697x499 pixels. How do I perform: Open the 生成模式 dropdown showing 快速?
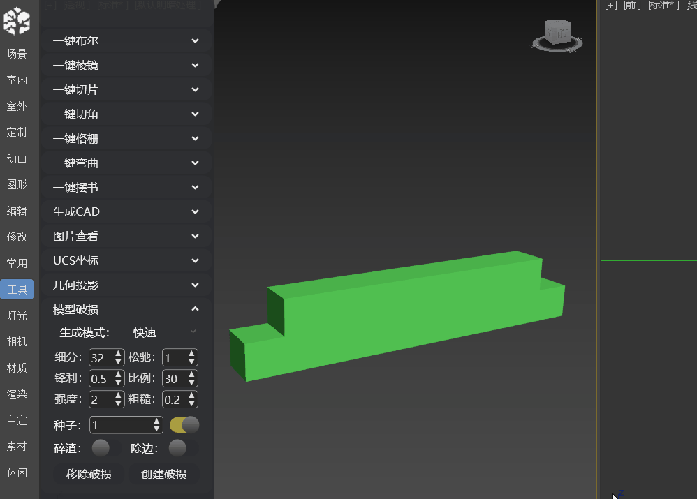[164, 332]
